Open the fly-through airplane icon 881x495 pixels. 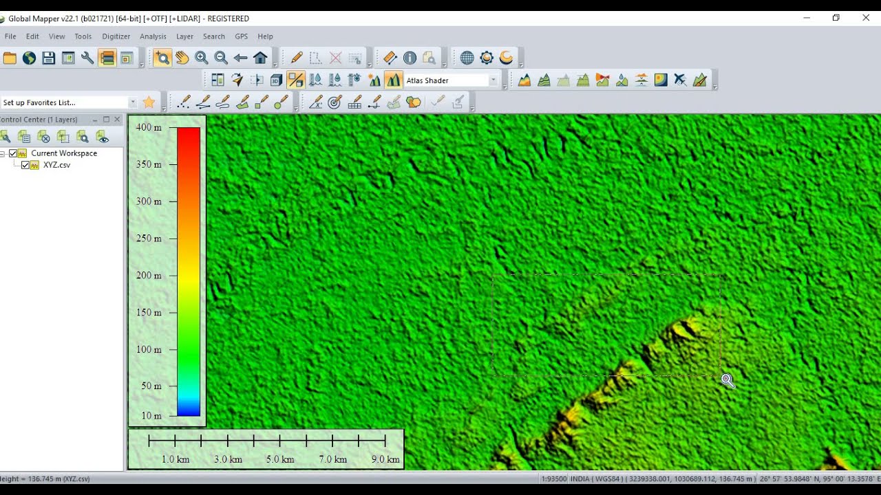[680, 80]
